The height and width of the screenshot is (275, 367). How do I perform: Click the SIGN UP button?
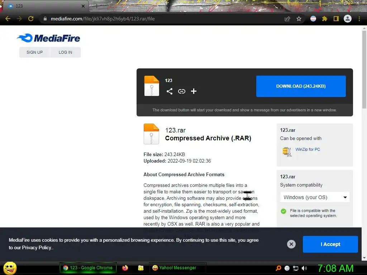click(35, 52)
